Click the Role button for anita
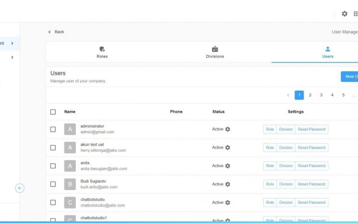 [270, 166]
